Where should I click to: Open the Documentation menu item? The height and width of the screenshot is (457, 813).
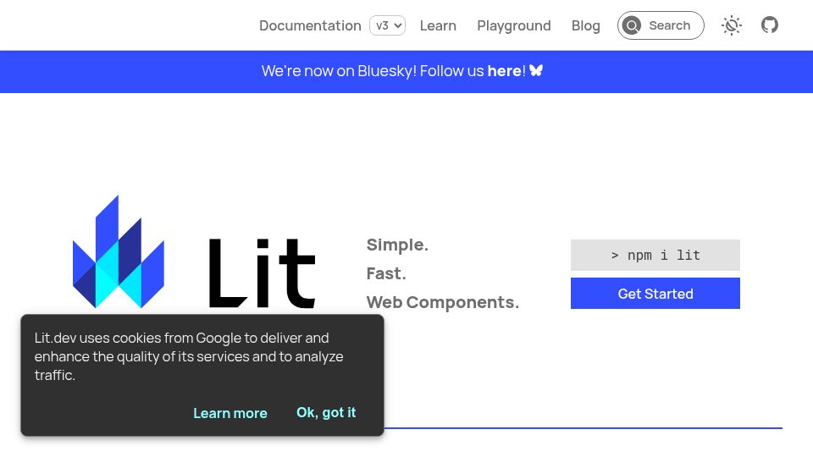point(310,25)
